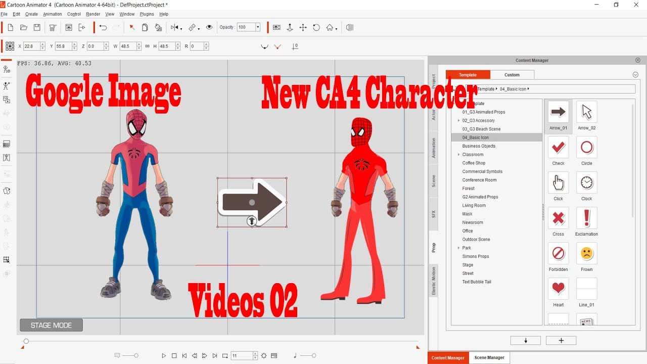This screenshot has width=647, height=364.
Task: Expand the 02_G3 Accessory folder
Action: (x=459, y=121)
